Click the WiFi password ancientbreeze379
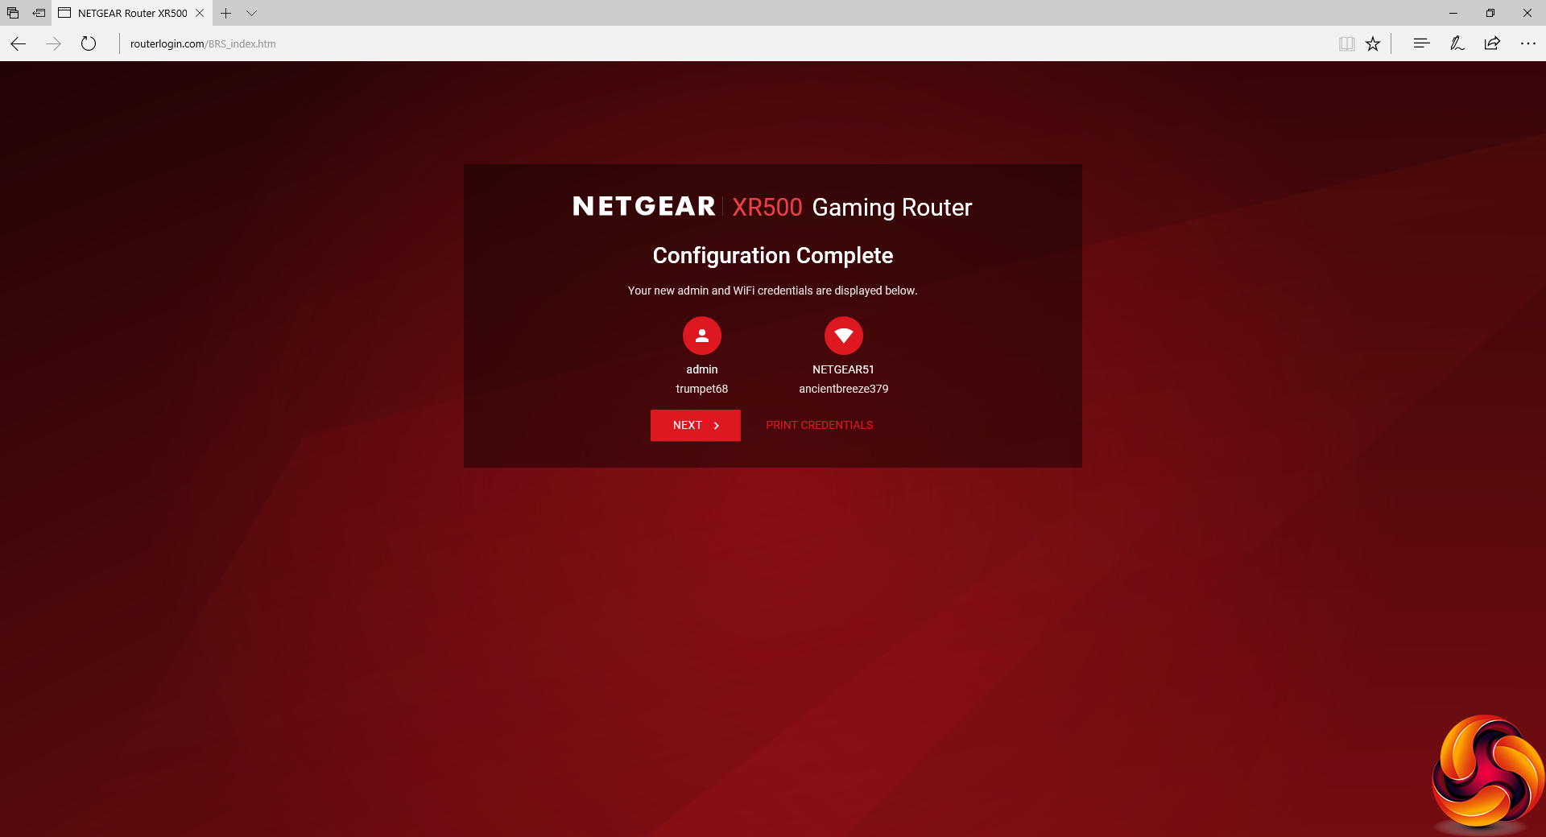This screenshot has width=1546, height=837. point(844,389)
